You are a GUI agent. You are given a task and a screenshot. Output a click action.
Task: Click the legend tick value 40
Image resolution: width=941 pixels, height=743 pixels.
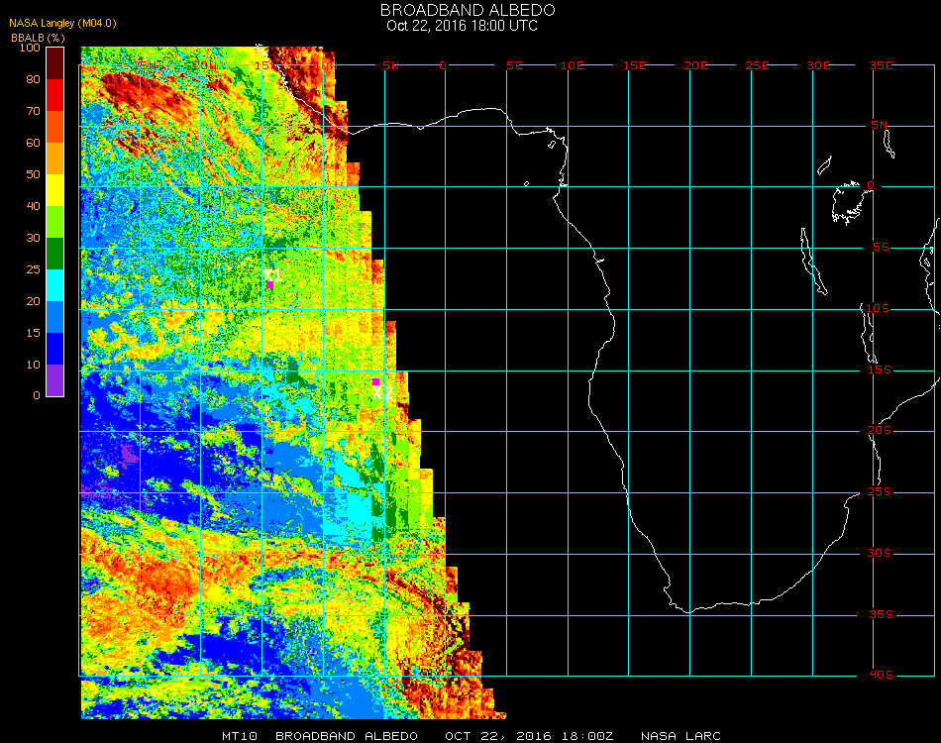click(33, 206)
